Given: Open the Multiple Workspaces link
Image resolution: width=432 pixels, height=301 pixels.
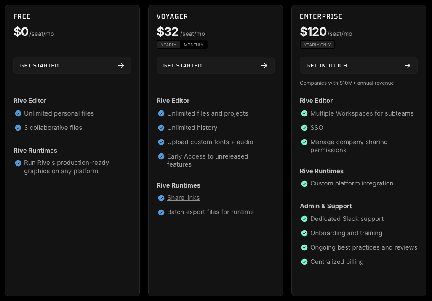Looking at the screenshot, I should coord(341,113).
